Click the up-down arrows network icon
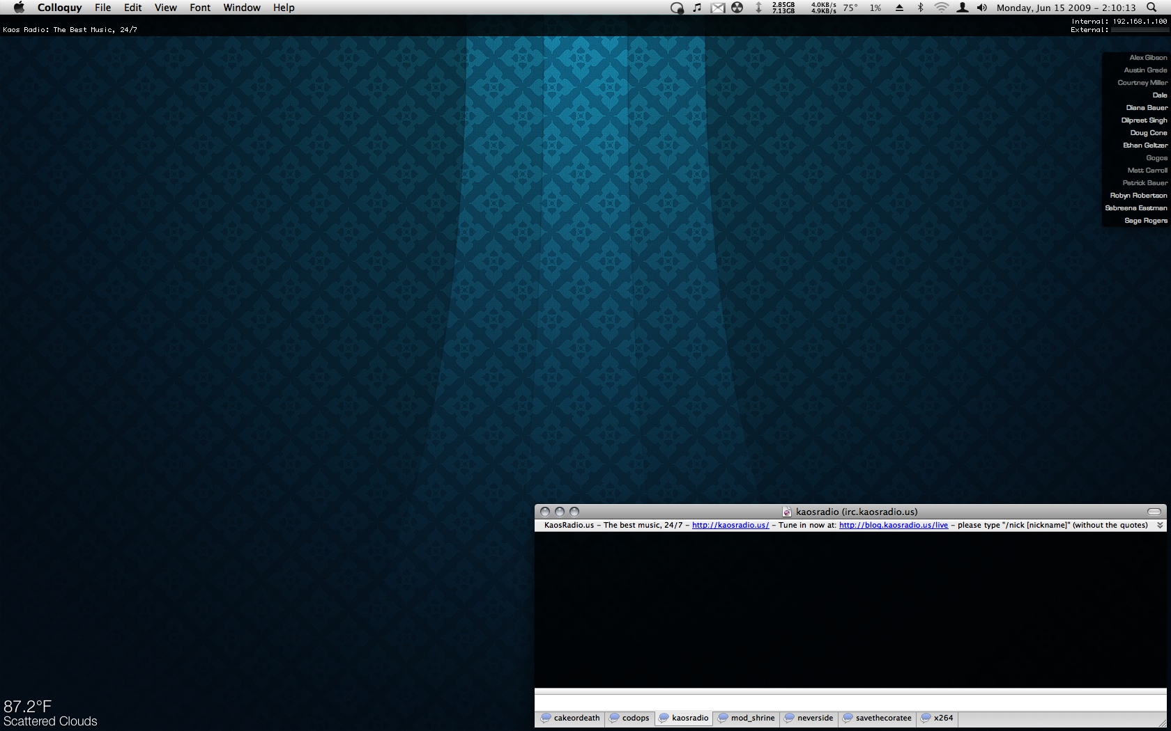This screenshot has height=731, width=1171. pyautogui.click(x=758, y=8)
